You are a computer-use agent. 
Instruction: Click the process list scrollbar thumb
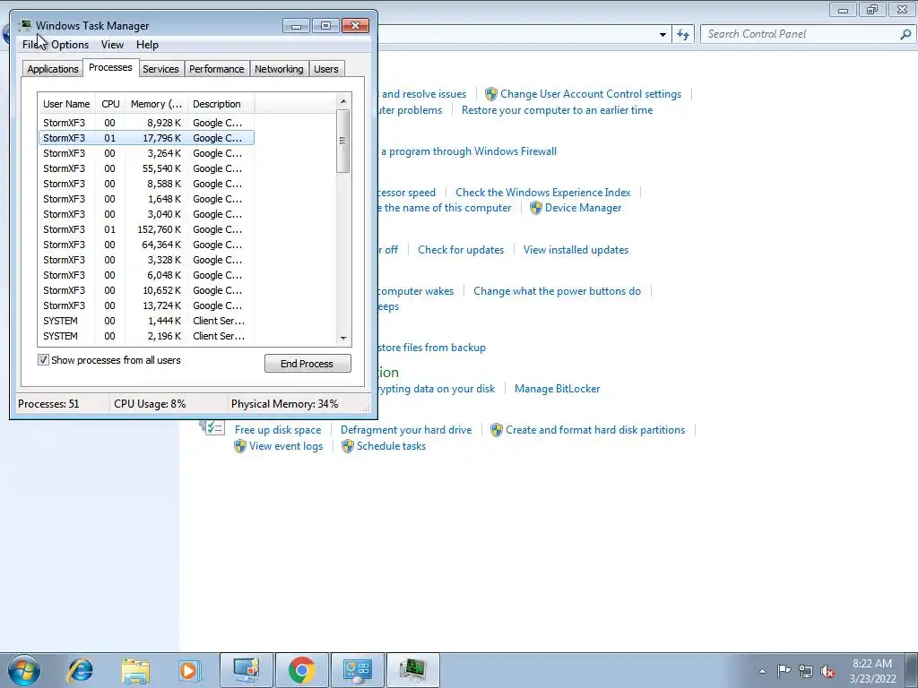tap(343, 141)
